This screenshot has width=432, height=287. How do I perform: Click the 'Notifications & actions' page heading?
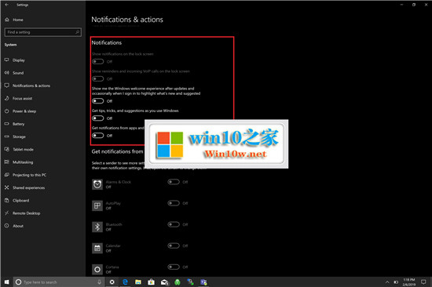coord(127,20)
